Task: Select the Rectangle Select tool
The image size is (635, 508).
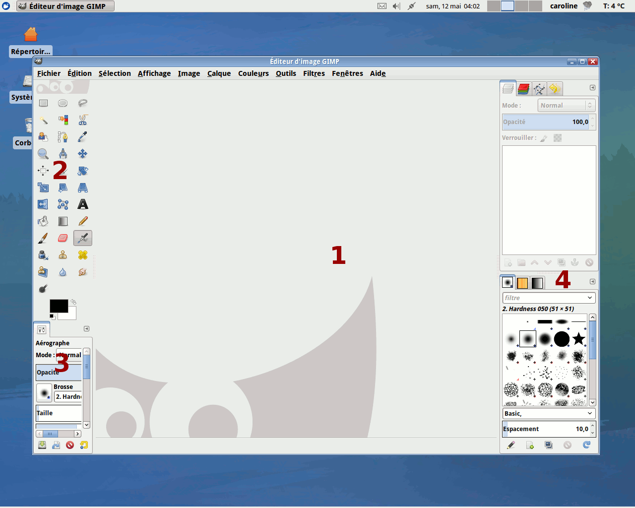Action: [x=44, y=103]
